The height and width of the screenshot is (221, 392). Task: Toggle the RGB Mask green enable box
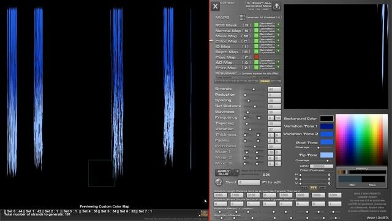click(256, 25)
